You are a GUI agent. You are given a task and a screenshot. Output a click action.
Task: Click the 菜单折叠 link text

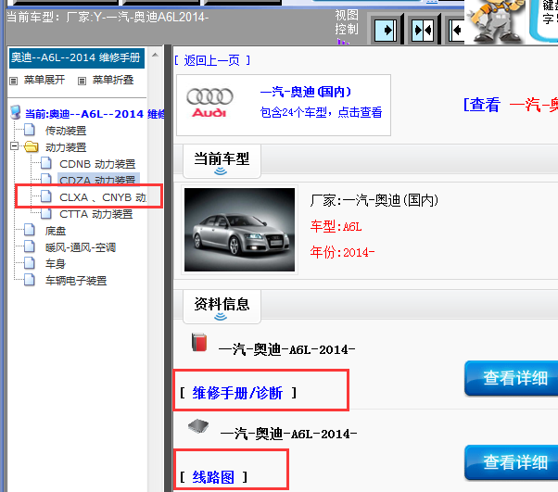click(x=113, y=80)
